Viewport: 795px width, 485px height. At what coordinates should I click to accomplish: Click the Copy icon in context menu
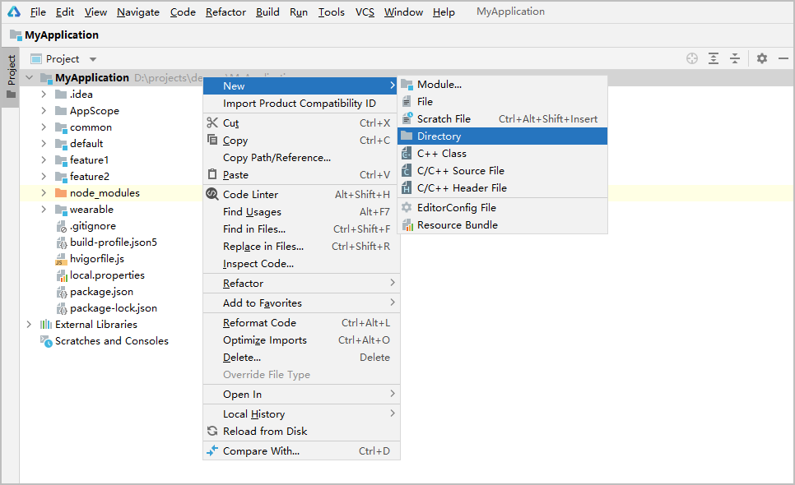click(212, 140)
